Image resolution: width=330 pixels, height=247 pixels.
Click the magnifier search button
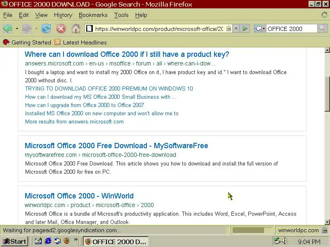tap(322, 28)
